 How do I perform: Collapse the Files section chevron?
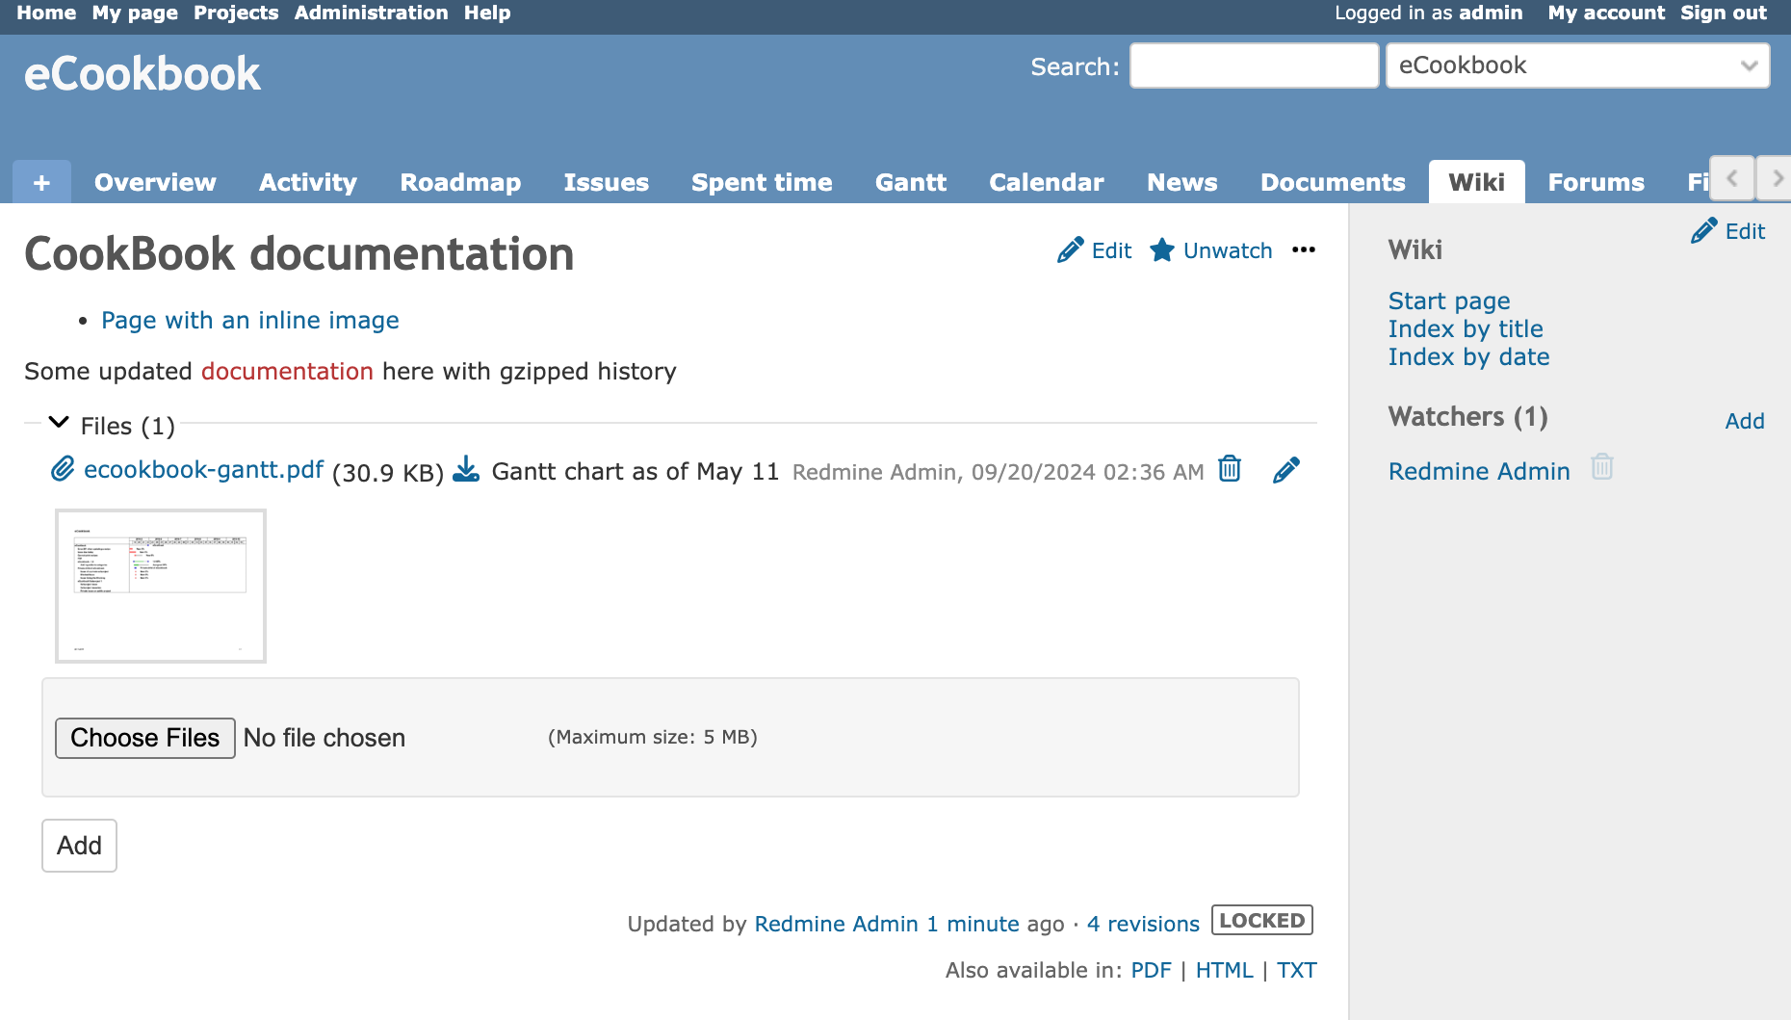pos(58,423)
